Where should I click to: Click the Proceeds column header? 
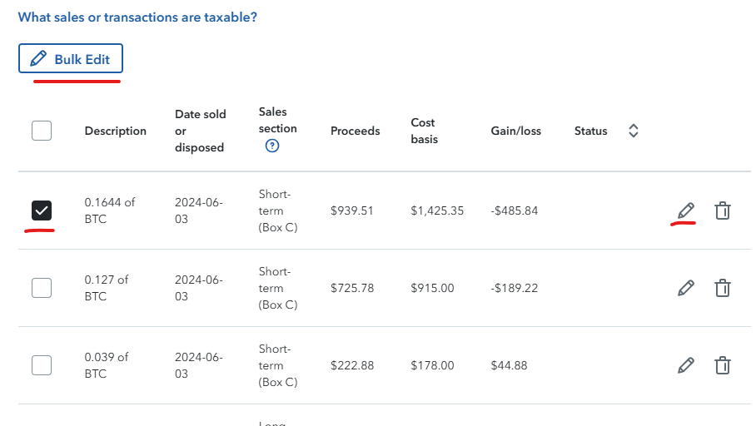[355, 131]
